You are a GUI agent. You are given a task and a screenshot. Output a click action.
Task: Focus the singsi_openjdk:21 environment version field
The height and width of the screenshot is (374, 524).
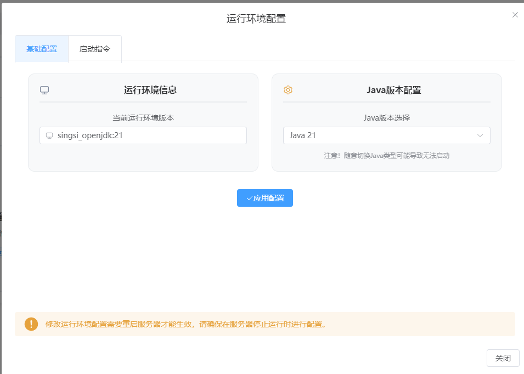(x=148, y=135)
